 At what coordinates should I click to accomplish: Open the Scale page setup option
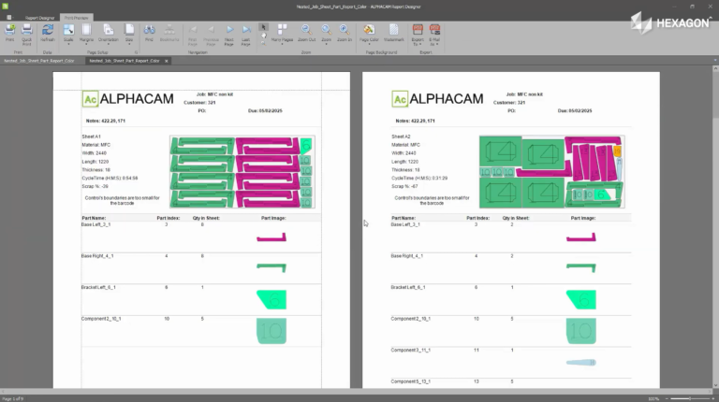point(68,34)
